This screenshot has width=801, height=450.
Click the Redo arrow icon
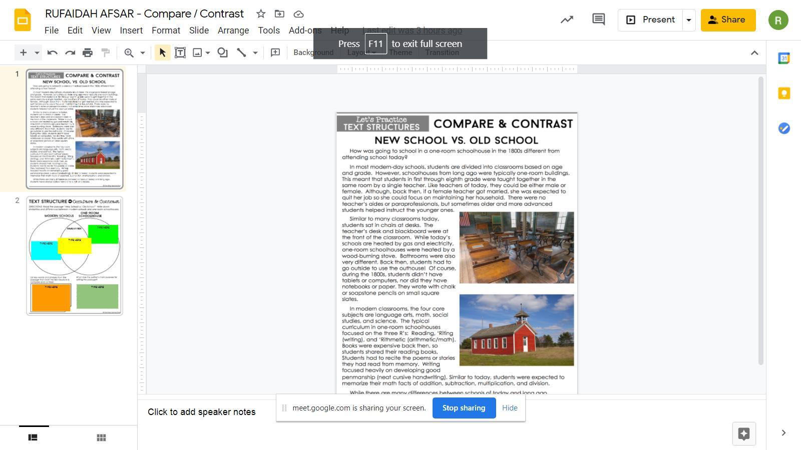click(x=70, y=52)
